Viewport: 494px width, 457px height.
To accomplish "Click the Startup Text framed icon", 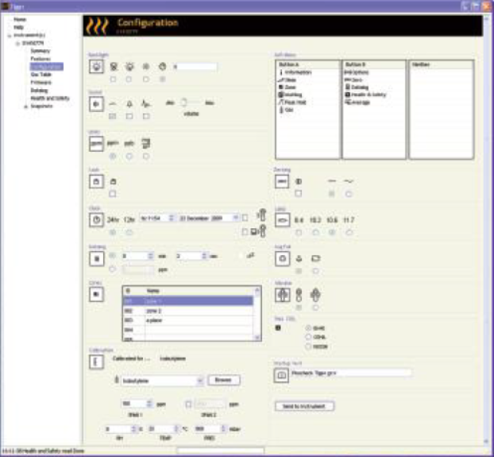I will point(281,375).
